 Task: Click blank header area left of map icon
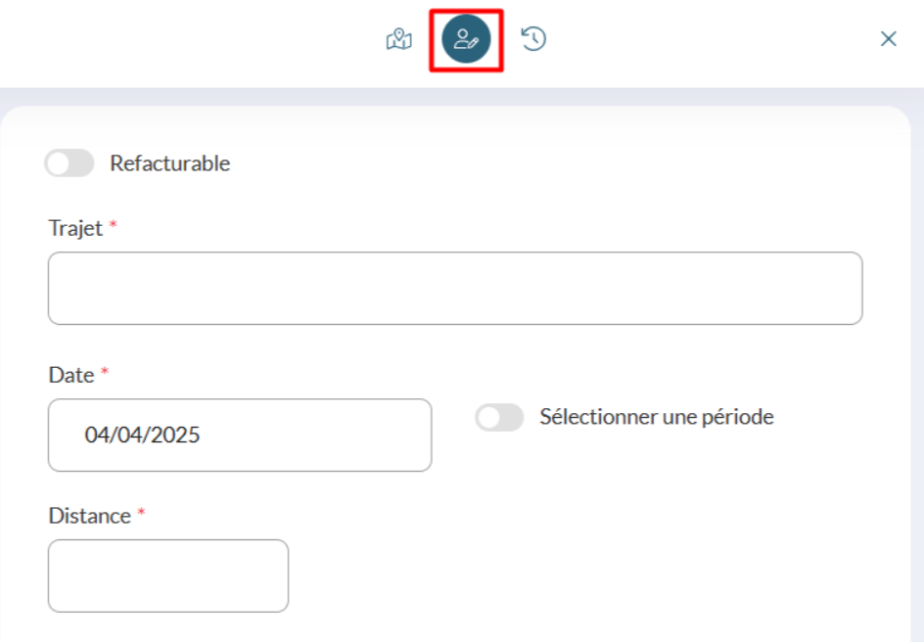point(189,41)
